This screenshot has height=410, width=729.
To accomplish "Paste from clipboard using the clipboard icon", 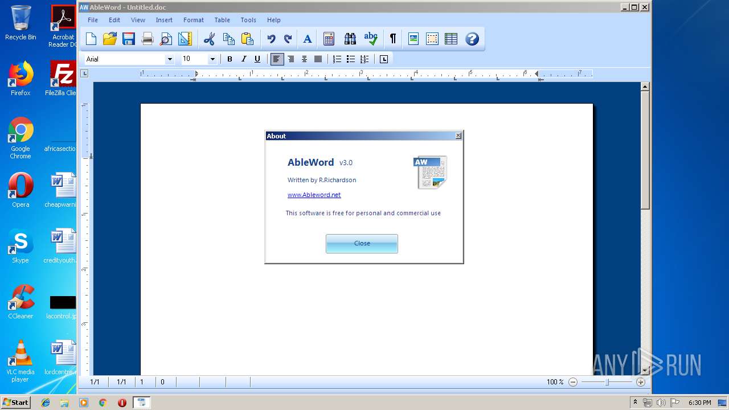I will [x=247, y=39].
